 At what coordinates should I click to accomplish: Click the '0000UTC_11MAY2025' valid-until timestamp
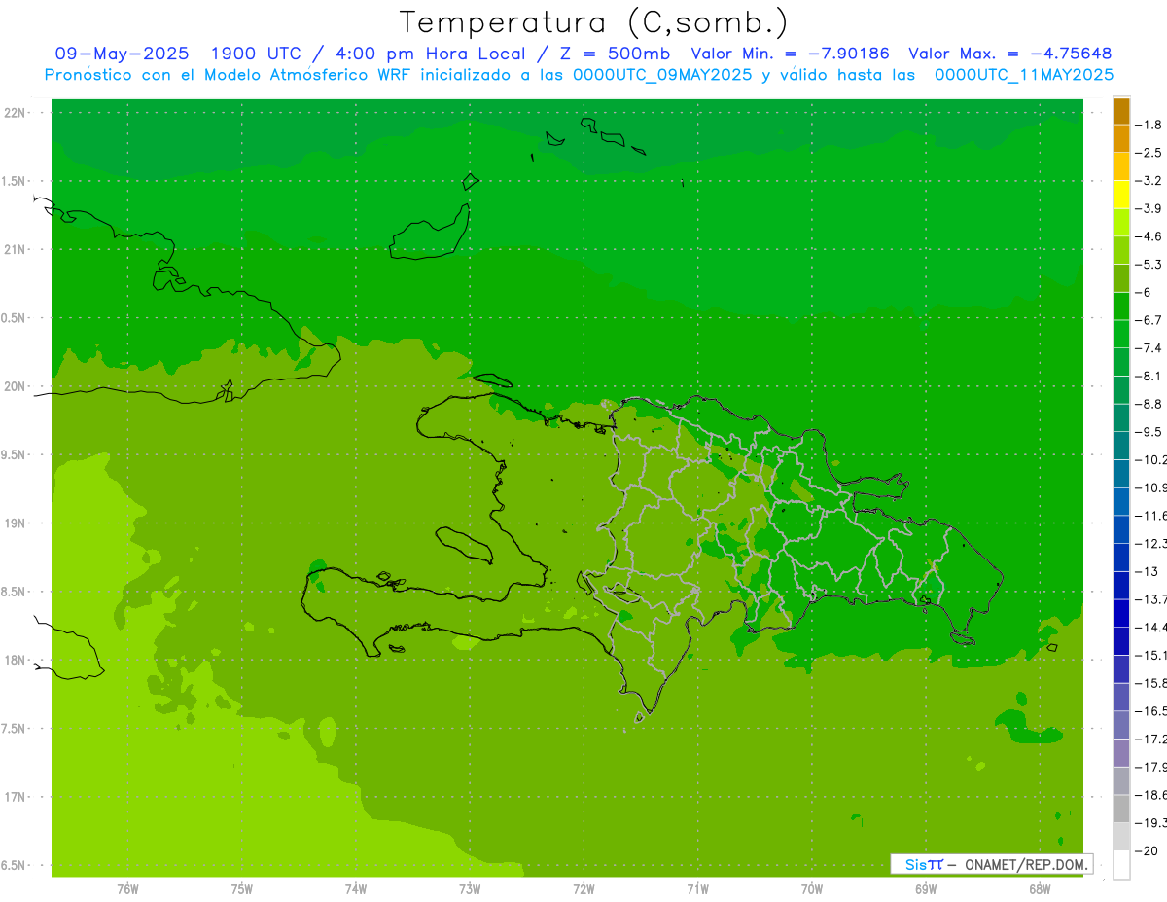(1024, 75)
